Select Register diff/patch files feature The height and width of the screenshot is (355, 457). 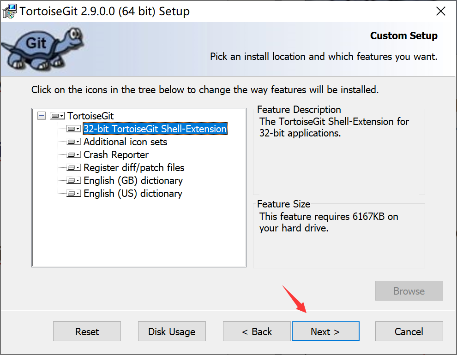[134, 168]
